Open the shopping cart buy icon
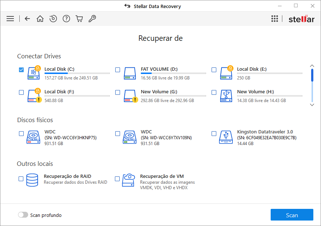 coord(79,19)
